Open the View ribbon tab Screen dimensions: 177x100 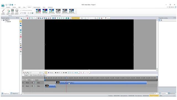24,7
